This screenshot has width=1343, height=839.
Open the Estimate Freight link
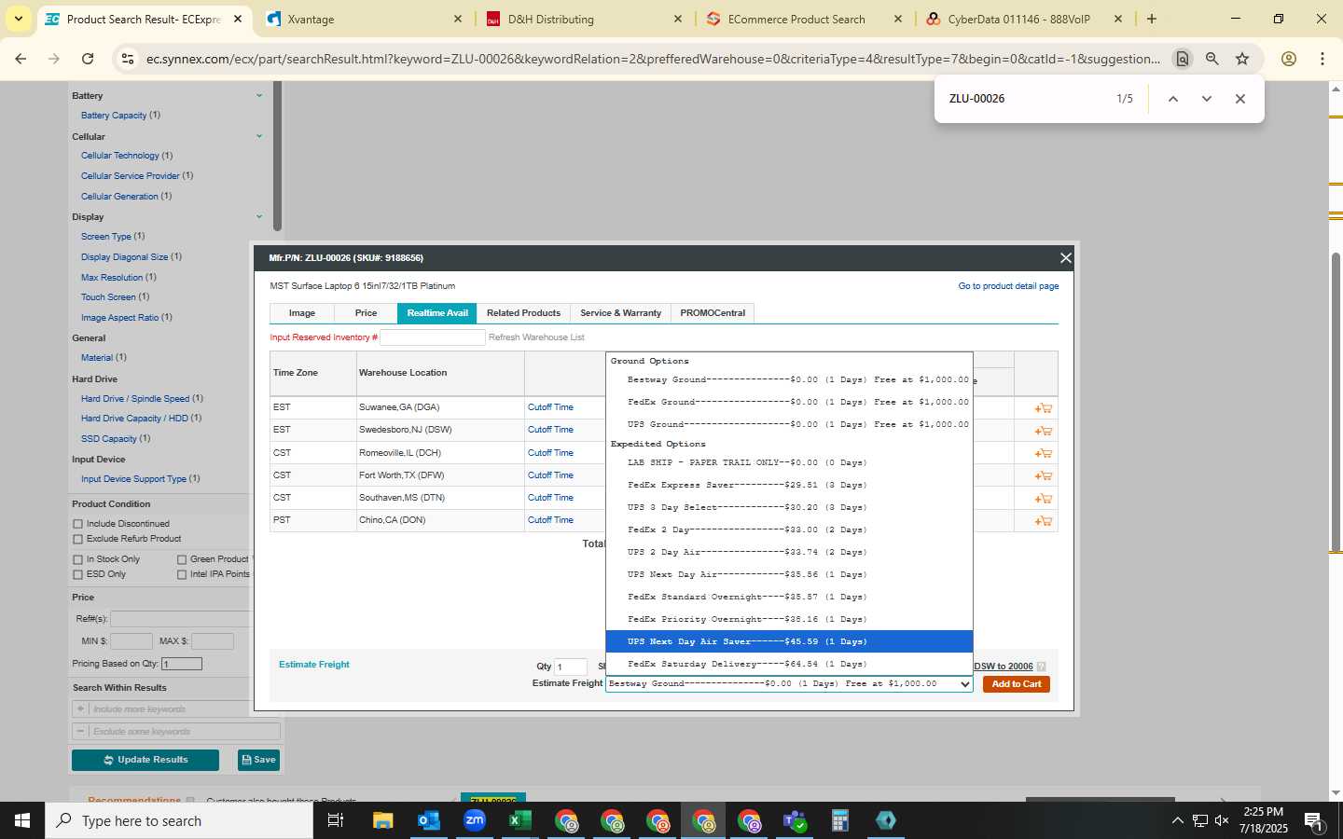click(x=314, y=665)
